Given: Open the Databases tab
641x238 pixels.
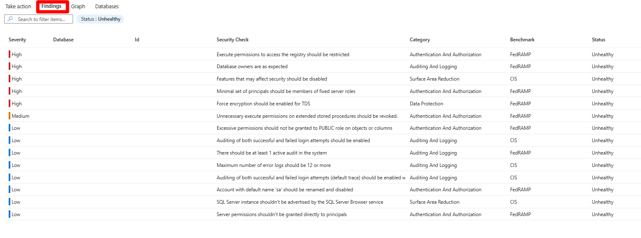Looking at the screenshot, I should point(107,7).
